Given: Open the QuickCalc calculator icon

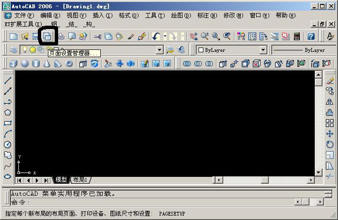Looking at the screenshot, I should 297,36.
